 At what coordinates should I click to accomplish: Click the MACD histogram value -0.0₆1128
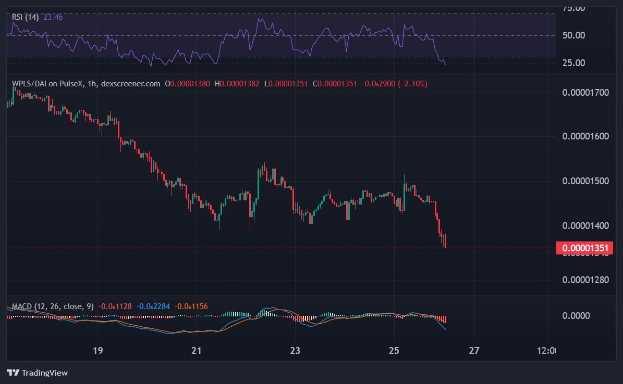(115, 306)
